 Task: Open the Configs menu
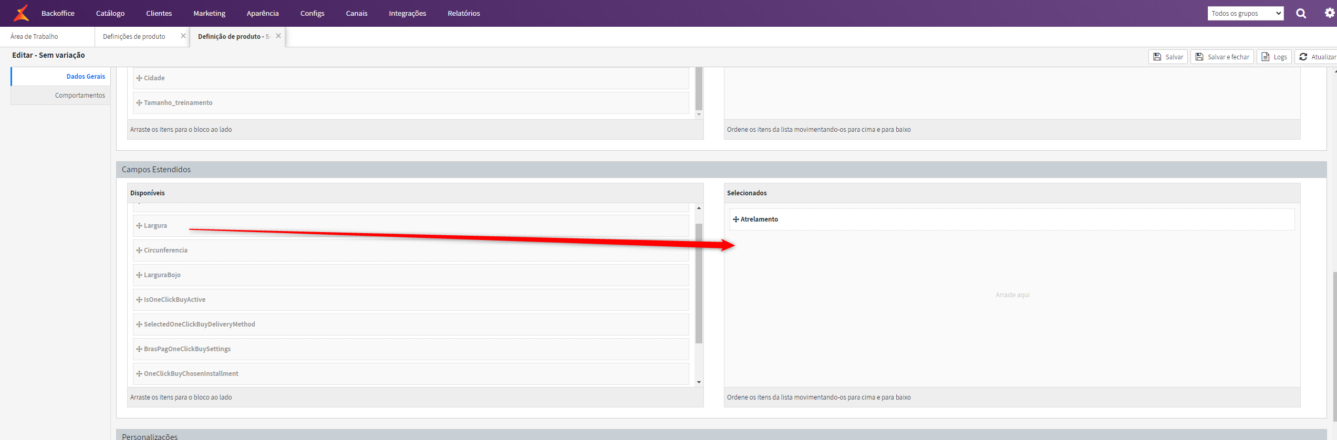[x=312, y=13]
